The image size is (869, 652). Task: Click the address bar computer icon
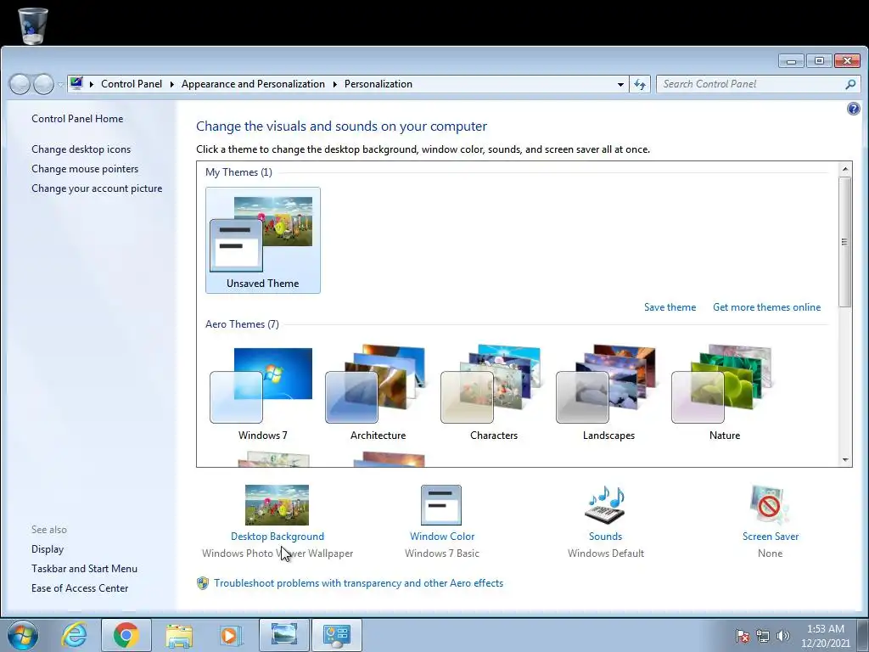(76, 84)
